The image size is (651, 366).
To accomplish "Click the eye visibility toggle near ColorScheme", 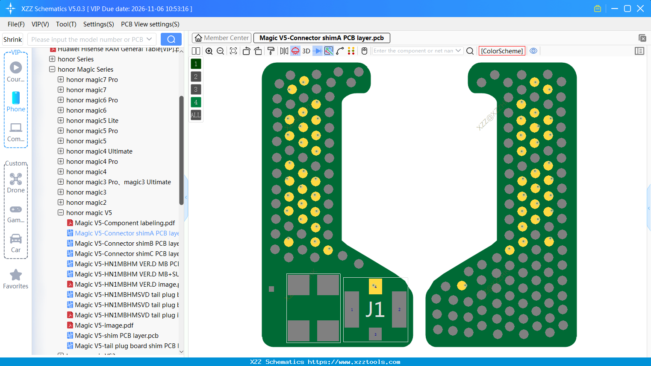I will click(x=533, y=51).
